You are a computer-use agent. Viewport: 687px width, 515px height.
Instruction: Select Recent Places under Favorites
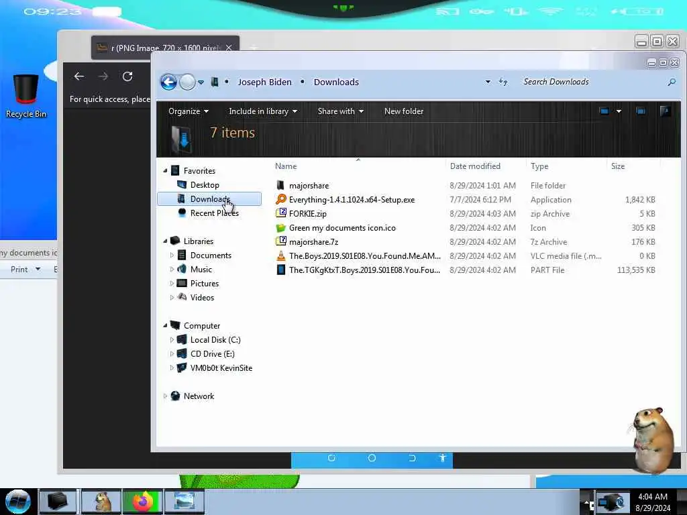point(208,213)
